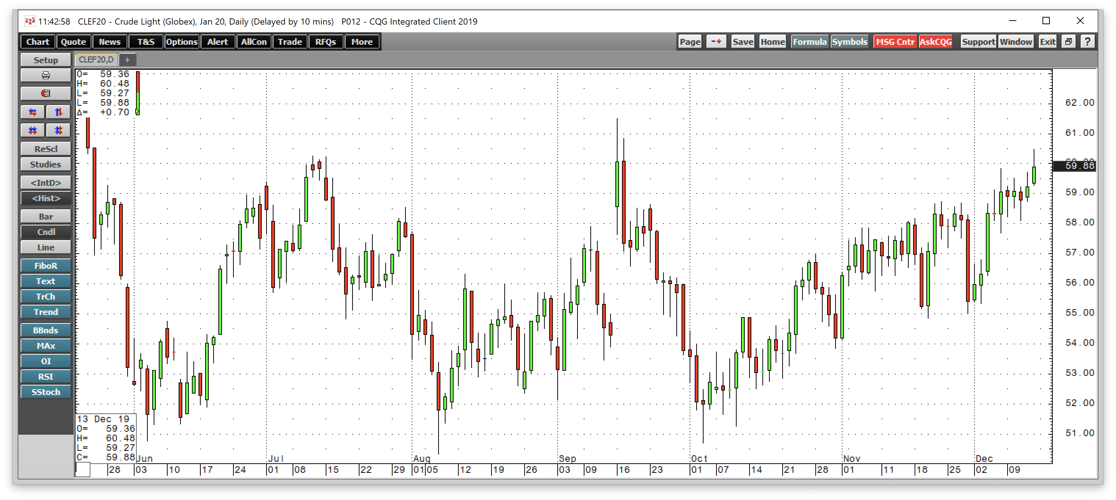Click the yellow arrow price marker on range bar

coord(137,112)
